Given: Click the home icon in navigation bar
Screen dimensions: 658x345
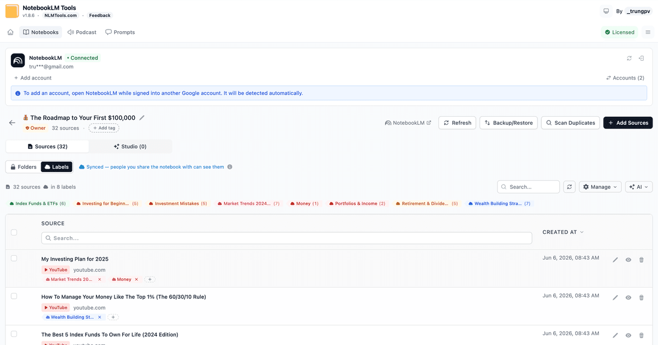Looking at the screenshot, I should [x=10, y=32].
